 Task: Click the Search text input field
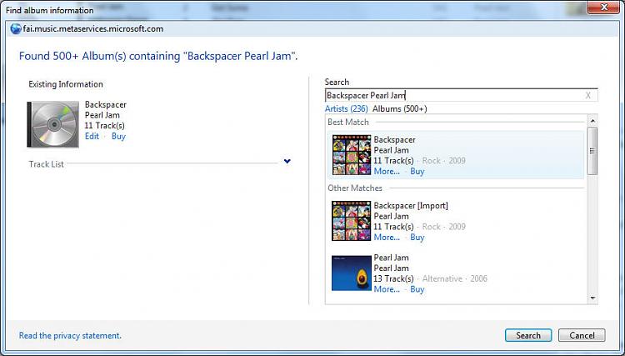[461, 95]
